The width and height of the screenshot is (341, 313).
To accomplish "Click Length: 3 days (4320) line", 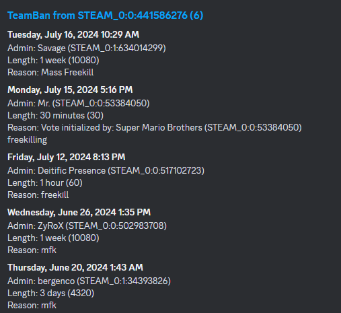I will pyautogui.click(x=50, y=293).
